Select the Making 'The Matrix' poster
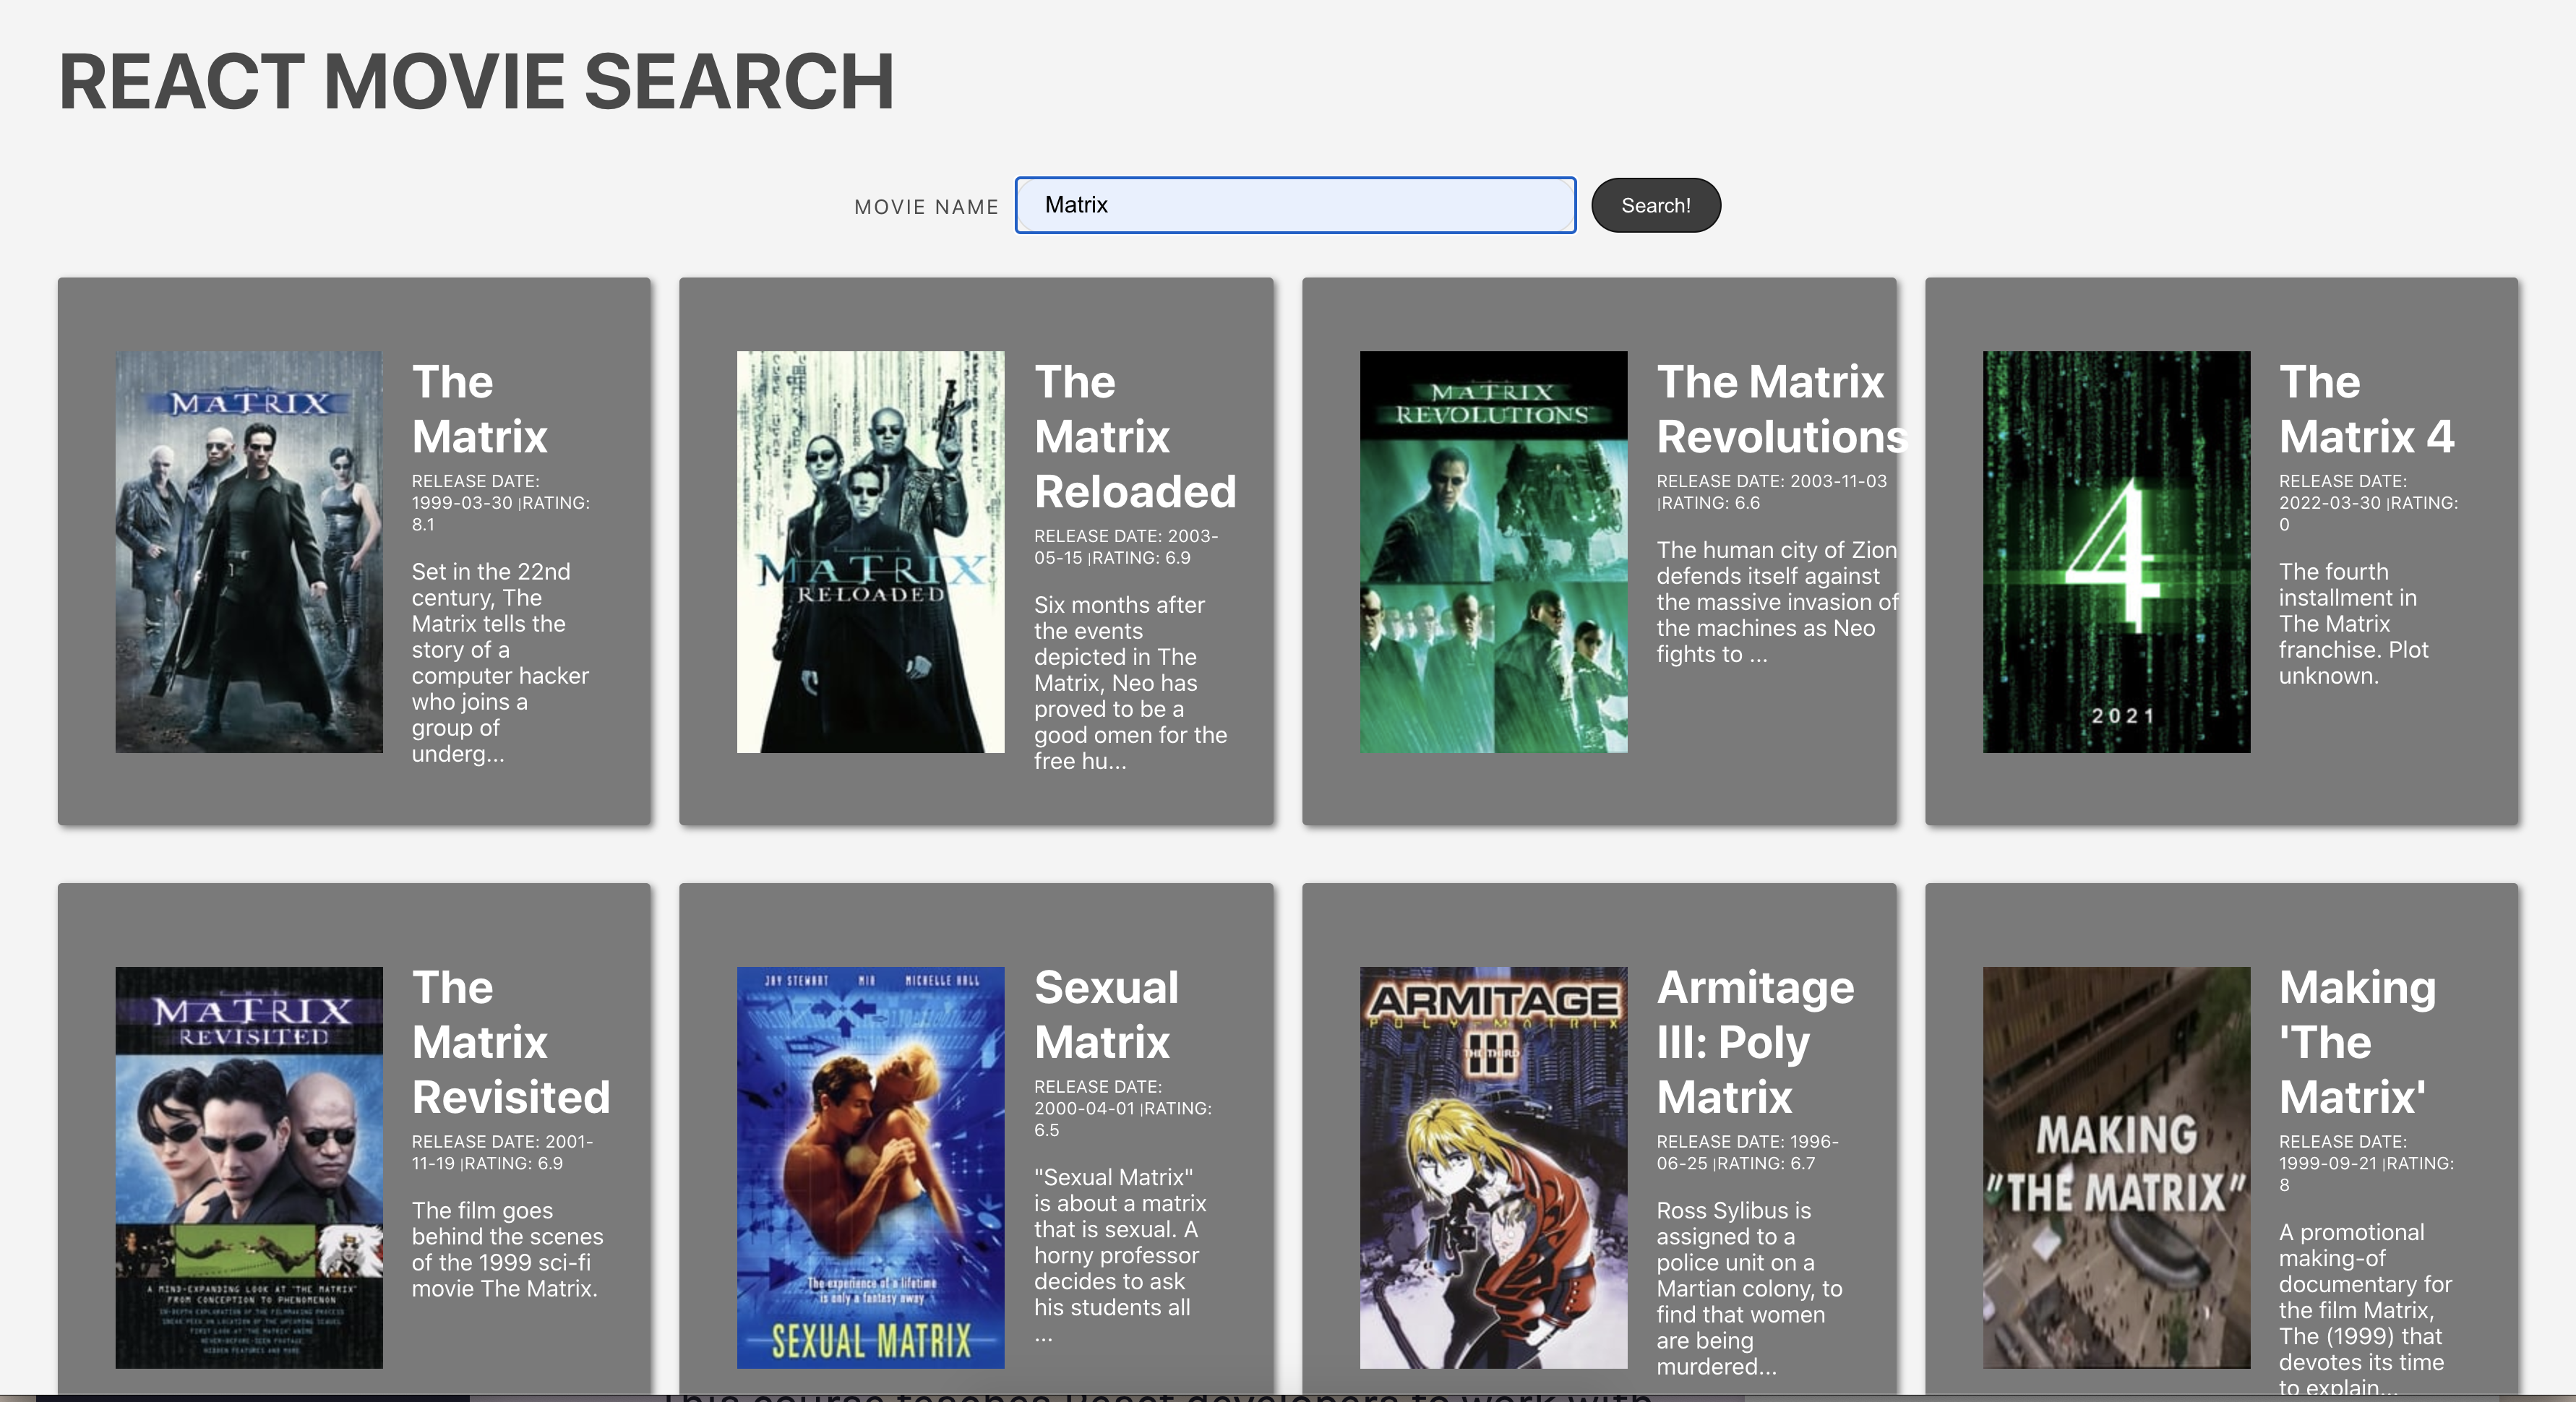 click(2116, 1167)
